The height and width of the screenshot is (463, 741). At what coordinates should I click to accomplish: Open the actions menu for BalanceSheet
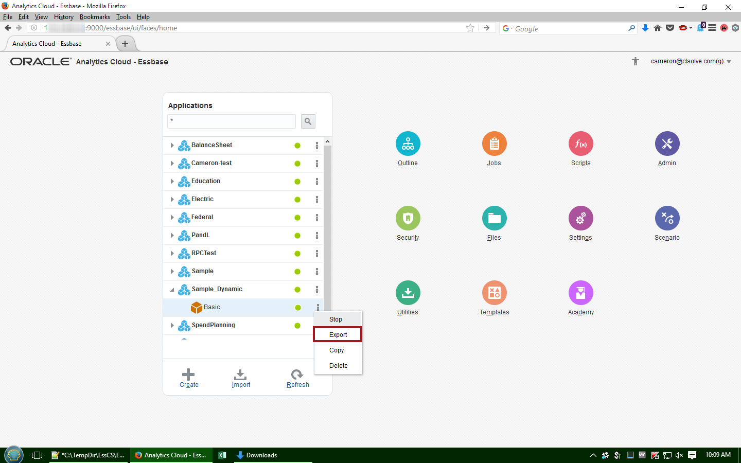coord(317,146)
